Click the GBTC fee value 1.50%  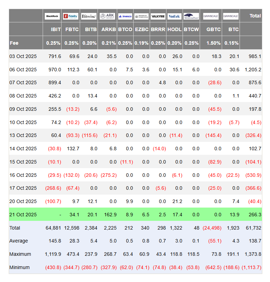[213, 43]
